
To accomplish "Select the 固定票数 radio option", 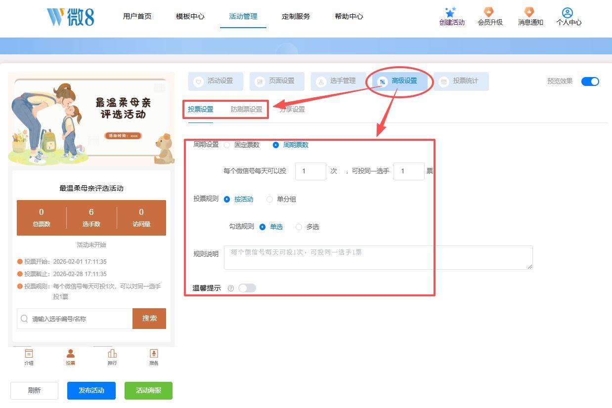I will pyautogui.click(x=227, y=145).
